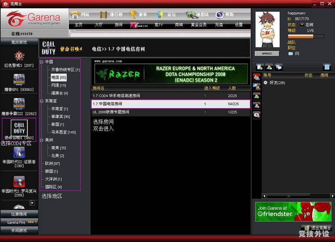Click the mail inbox envelope icon
The width and height of the screenshot is (335, 242).
tap(290, 53)
